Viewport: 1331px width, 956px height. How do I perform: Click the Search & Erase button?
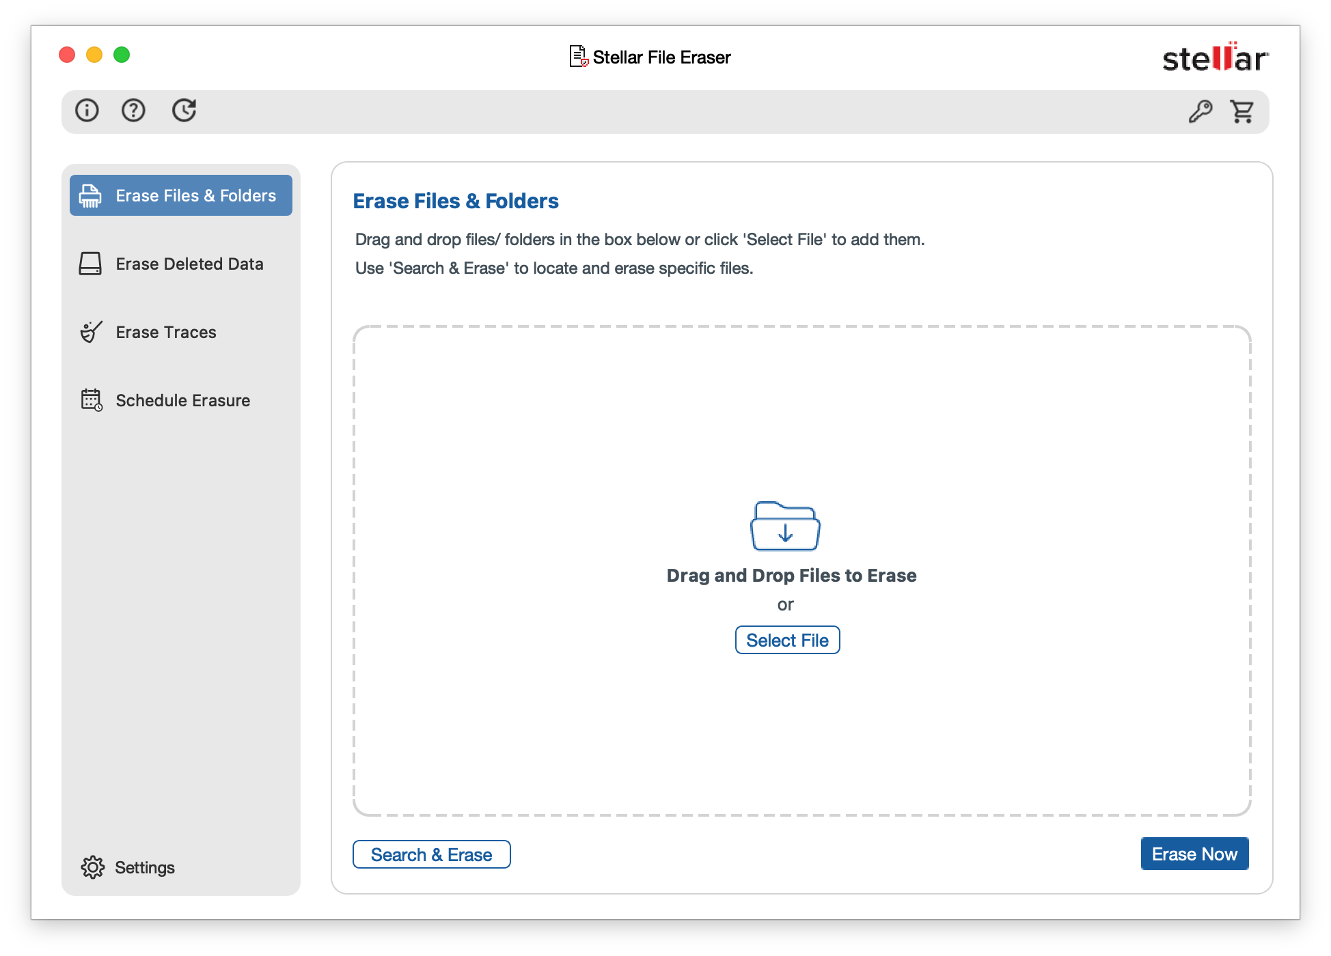(431, 855)
